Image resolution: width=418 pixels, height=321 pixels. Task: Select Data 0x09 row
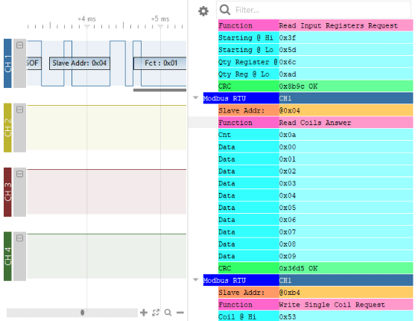[316, 256]
